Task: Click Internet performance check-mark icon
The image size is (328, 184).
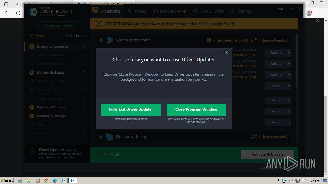Action: pos(84,81)
